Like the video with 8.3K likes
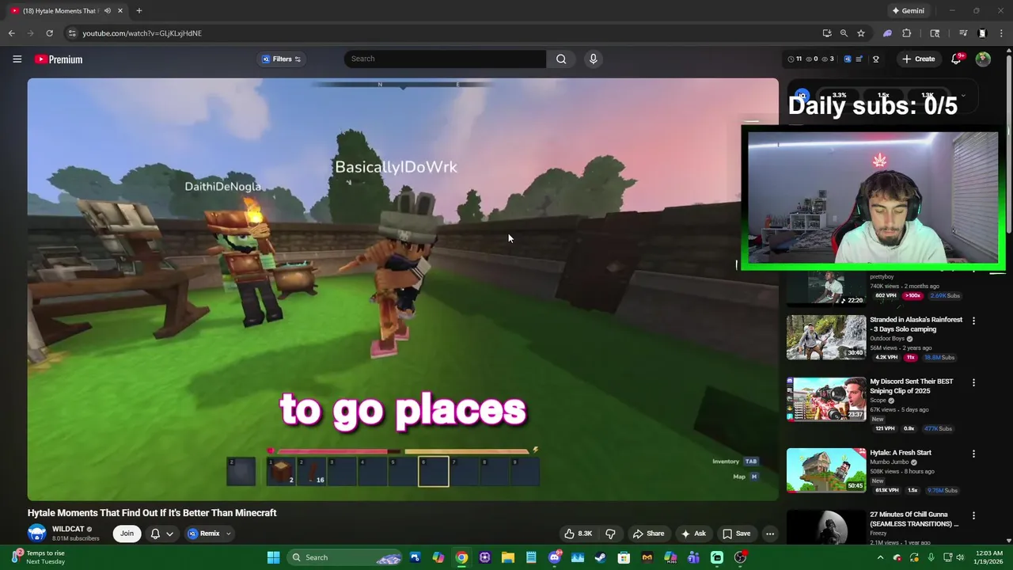The width and height of the screenshot is (1013, 570). (x=578, y=534)
